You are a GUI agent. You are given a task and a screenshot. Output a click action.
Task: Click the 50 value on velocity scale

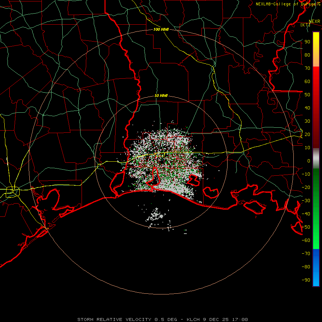tap(307, 95)
